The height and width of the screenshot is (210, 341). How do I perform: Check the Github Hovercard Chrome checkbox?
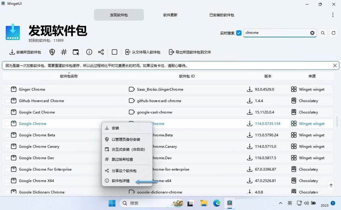click(7, 101)
